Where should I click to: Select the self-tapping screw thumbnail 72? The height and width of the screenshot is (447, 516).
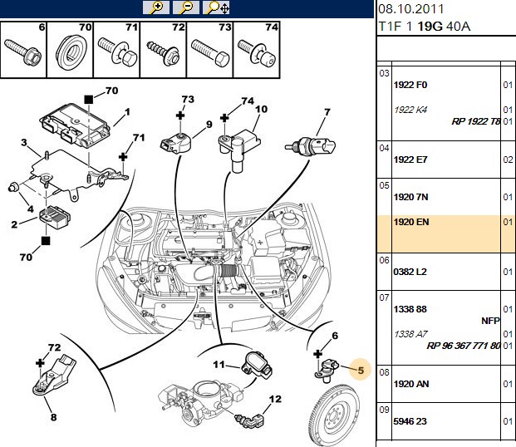click(x=164, y=50)
